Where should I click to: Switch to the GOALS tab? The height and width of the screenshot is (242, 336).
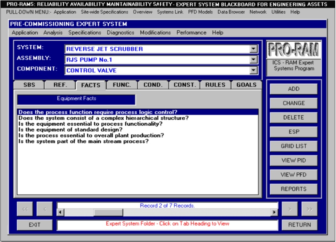(x=246, y=85)
